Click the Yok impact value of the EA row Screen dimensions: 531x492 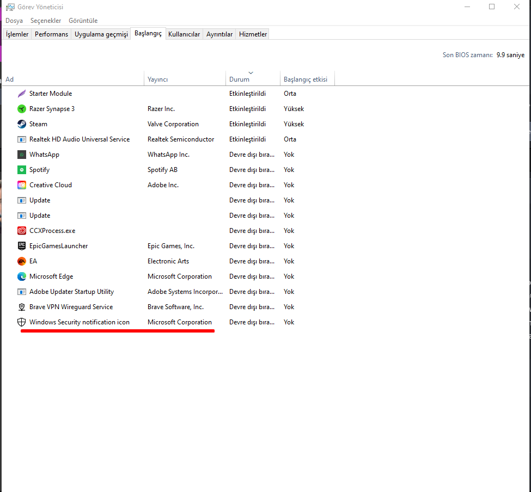point(289,261)
